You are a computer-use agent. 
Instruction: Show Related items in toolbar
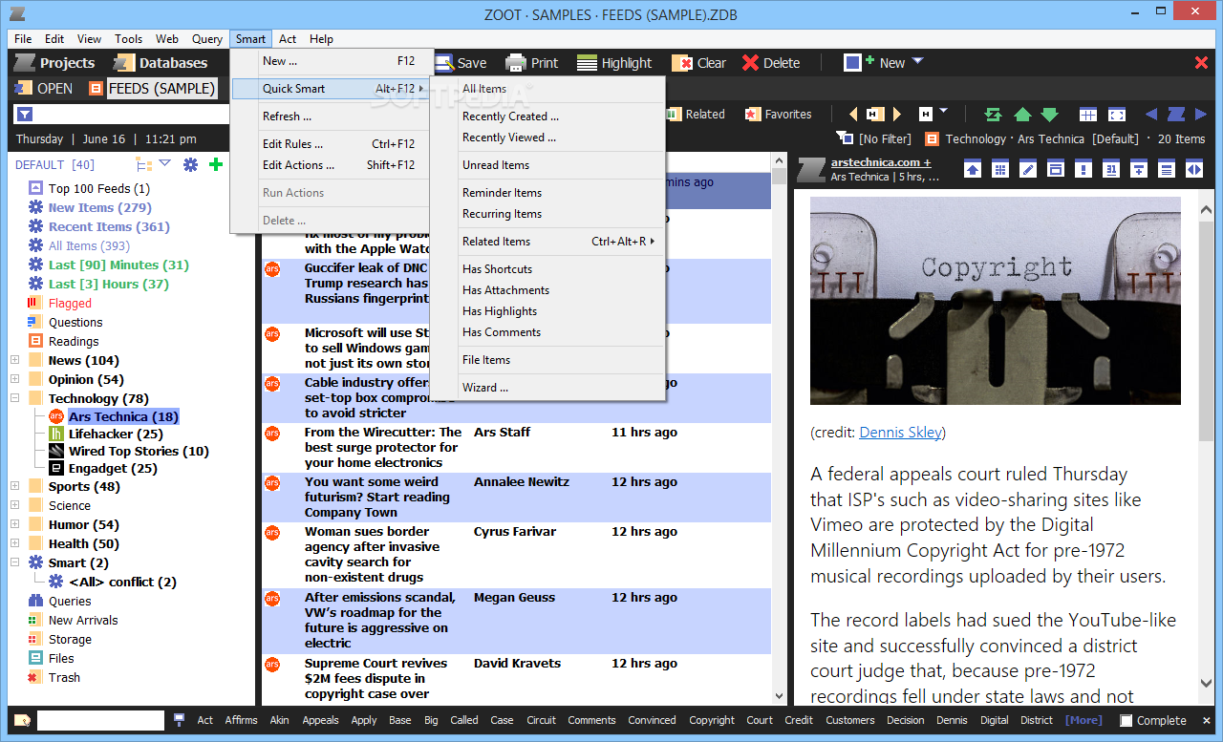point(695,114)
